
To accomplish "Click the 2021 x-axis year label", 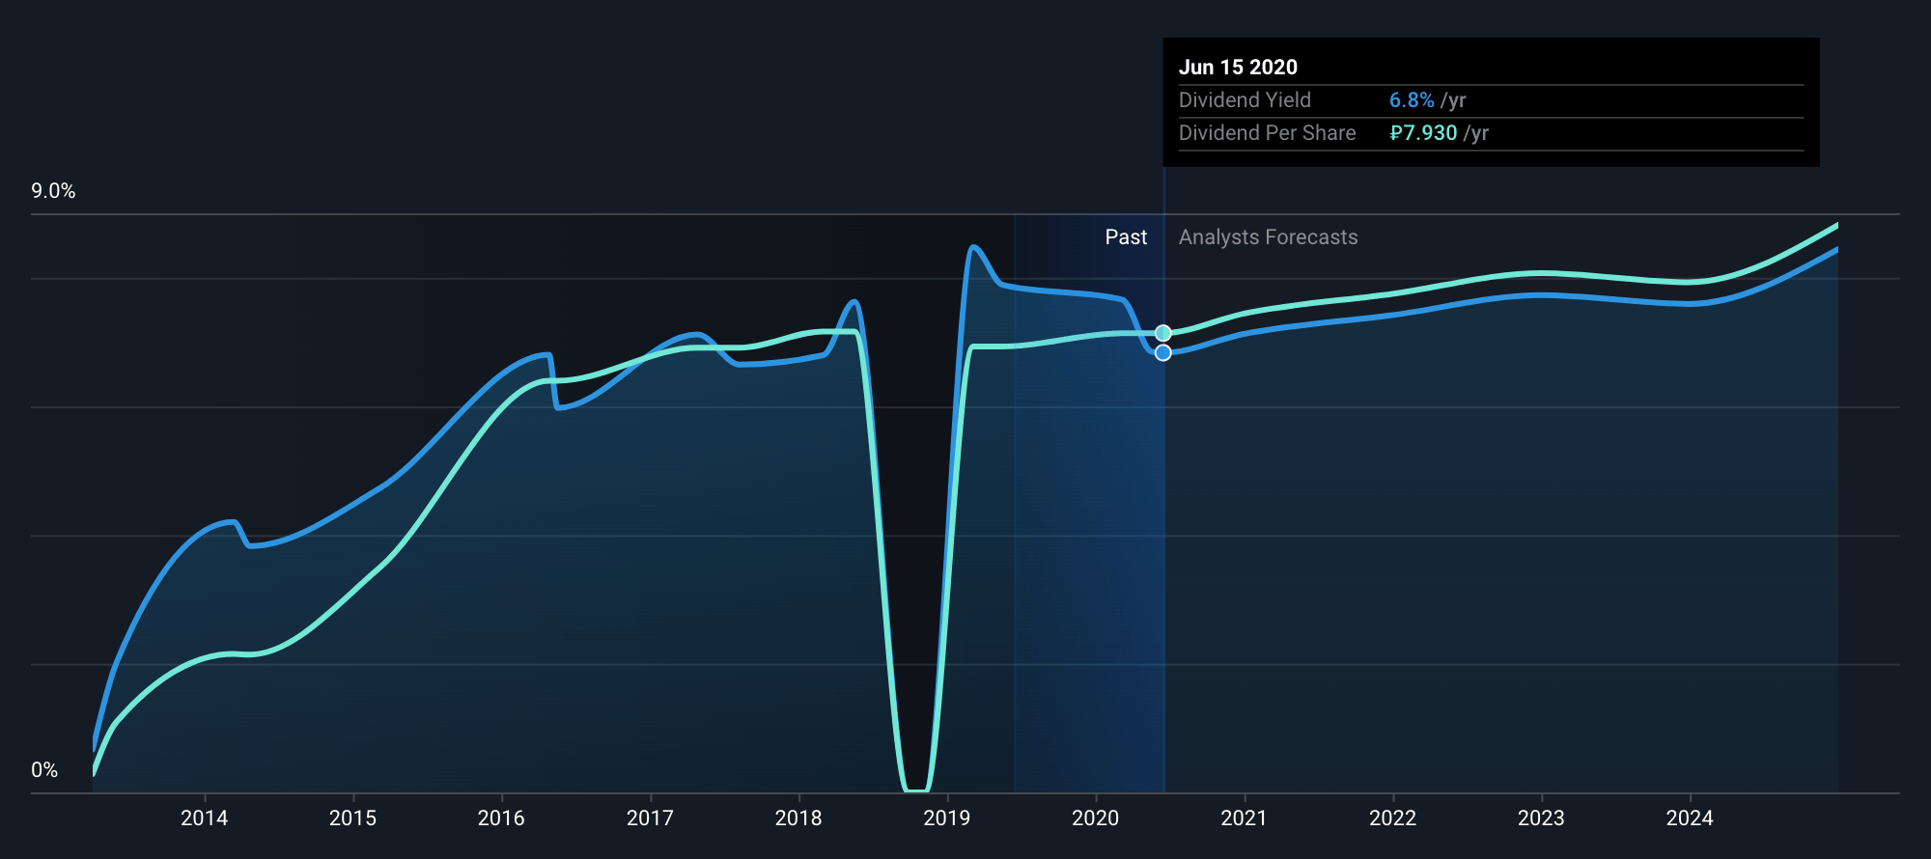I will pos(1245,818).
